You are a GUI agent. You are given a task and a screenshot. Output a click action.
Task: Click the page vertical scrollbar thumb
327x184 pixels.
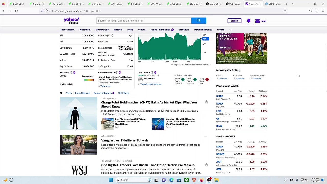326,68
